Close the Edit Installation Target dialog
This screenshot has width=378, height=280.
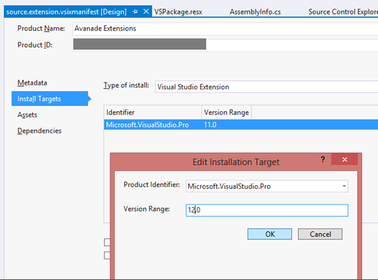(x=344, y=160)
